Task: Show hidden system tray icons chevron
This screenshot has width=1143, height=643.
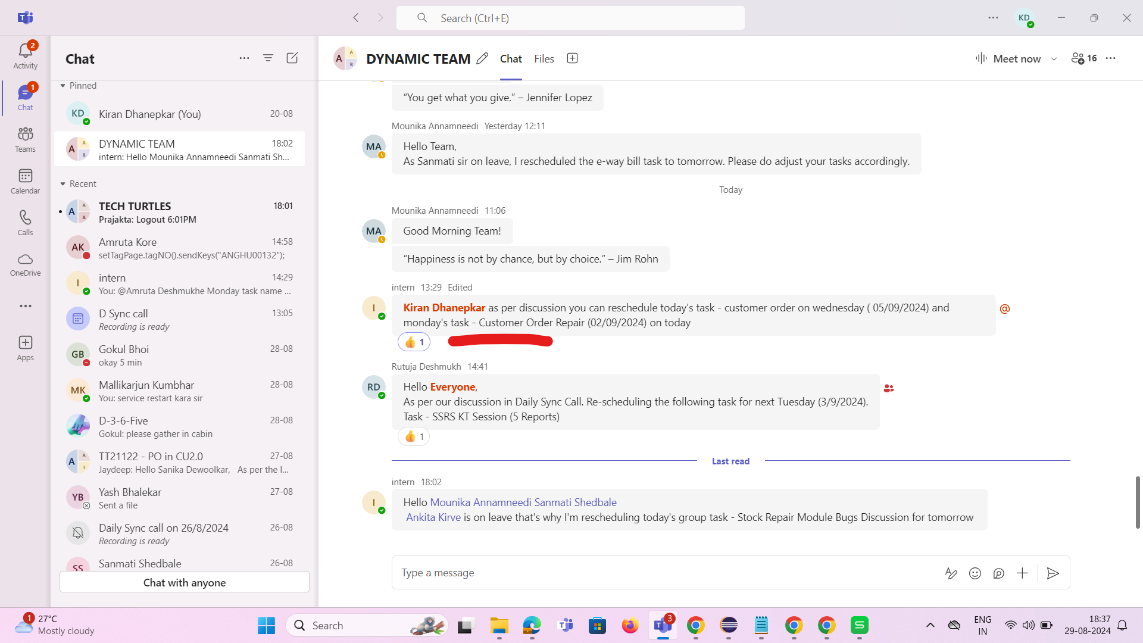Action: pyautogui.click(x=930, y=625)
